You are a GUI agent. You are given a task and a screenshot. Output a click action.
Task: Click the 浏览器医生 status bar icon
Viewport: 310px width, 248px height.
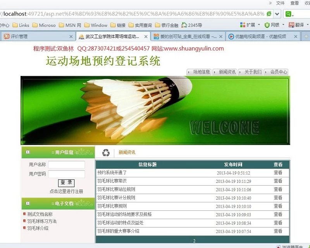(279, 246)
